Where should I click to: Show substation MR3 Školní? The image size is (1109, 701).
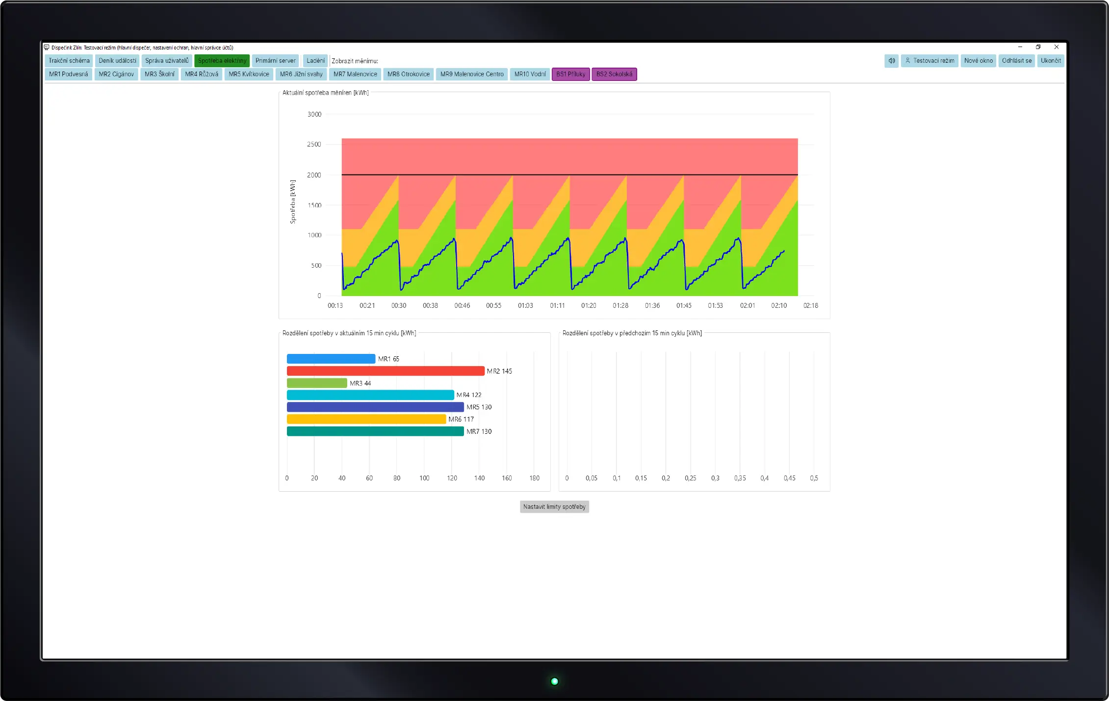pyautogui.click(x=159, y=74)
